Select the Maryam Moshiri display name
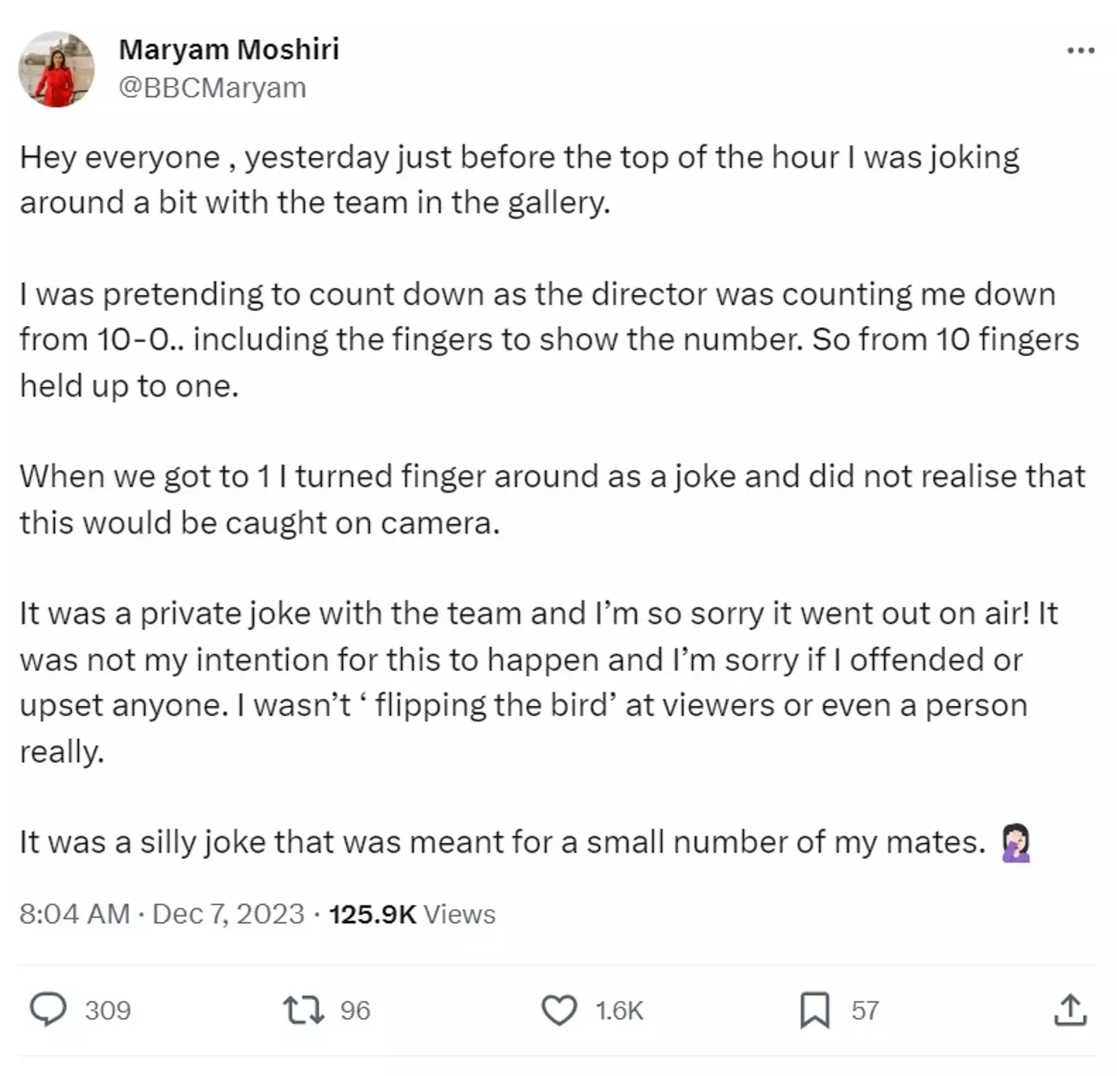 click(230, 48)
